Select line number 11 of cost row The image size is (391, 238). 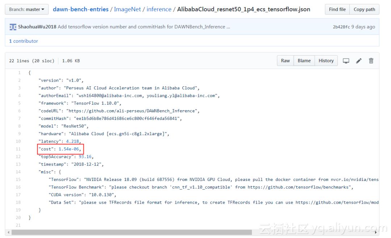pos(18,149)
